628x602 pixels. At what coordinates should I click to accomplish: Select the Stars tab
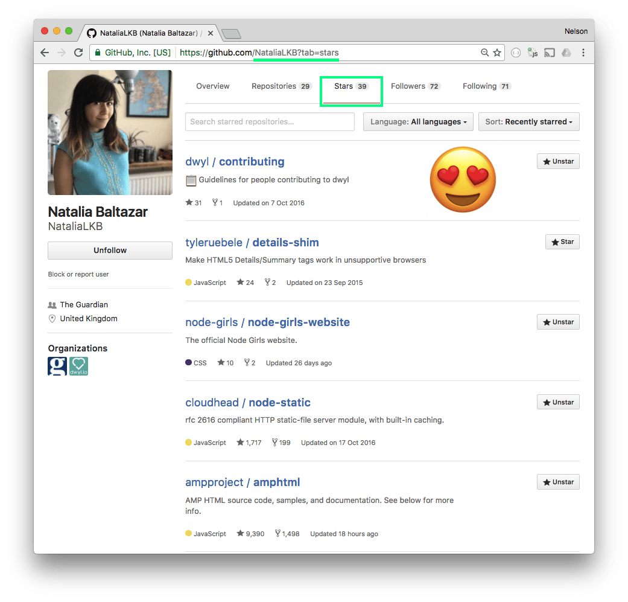click(x=351, y=86)
